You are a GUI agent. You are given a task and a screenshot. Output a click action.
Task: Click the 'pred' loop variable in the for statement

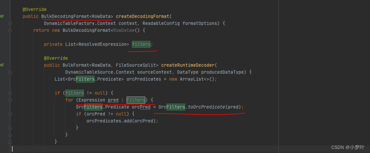coord(113,100)
